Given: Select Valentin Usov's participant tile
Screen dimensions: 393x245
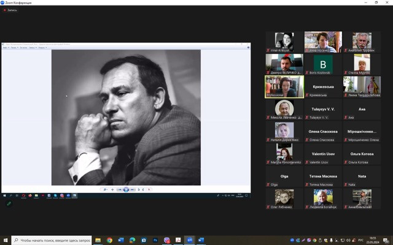Looking at the screenshot, I should point(323,153).
